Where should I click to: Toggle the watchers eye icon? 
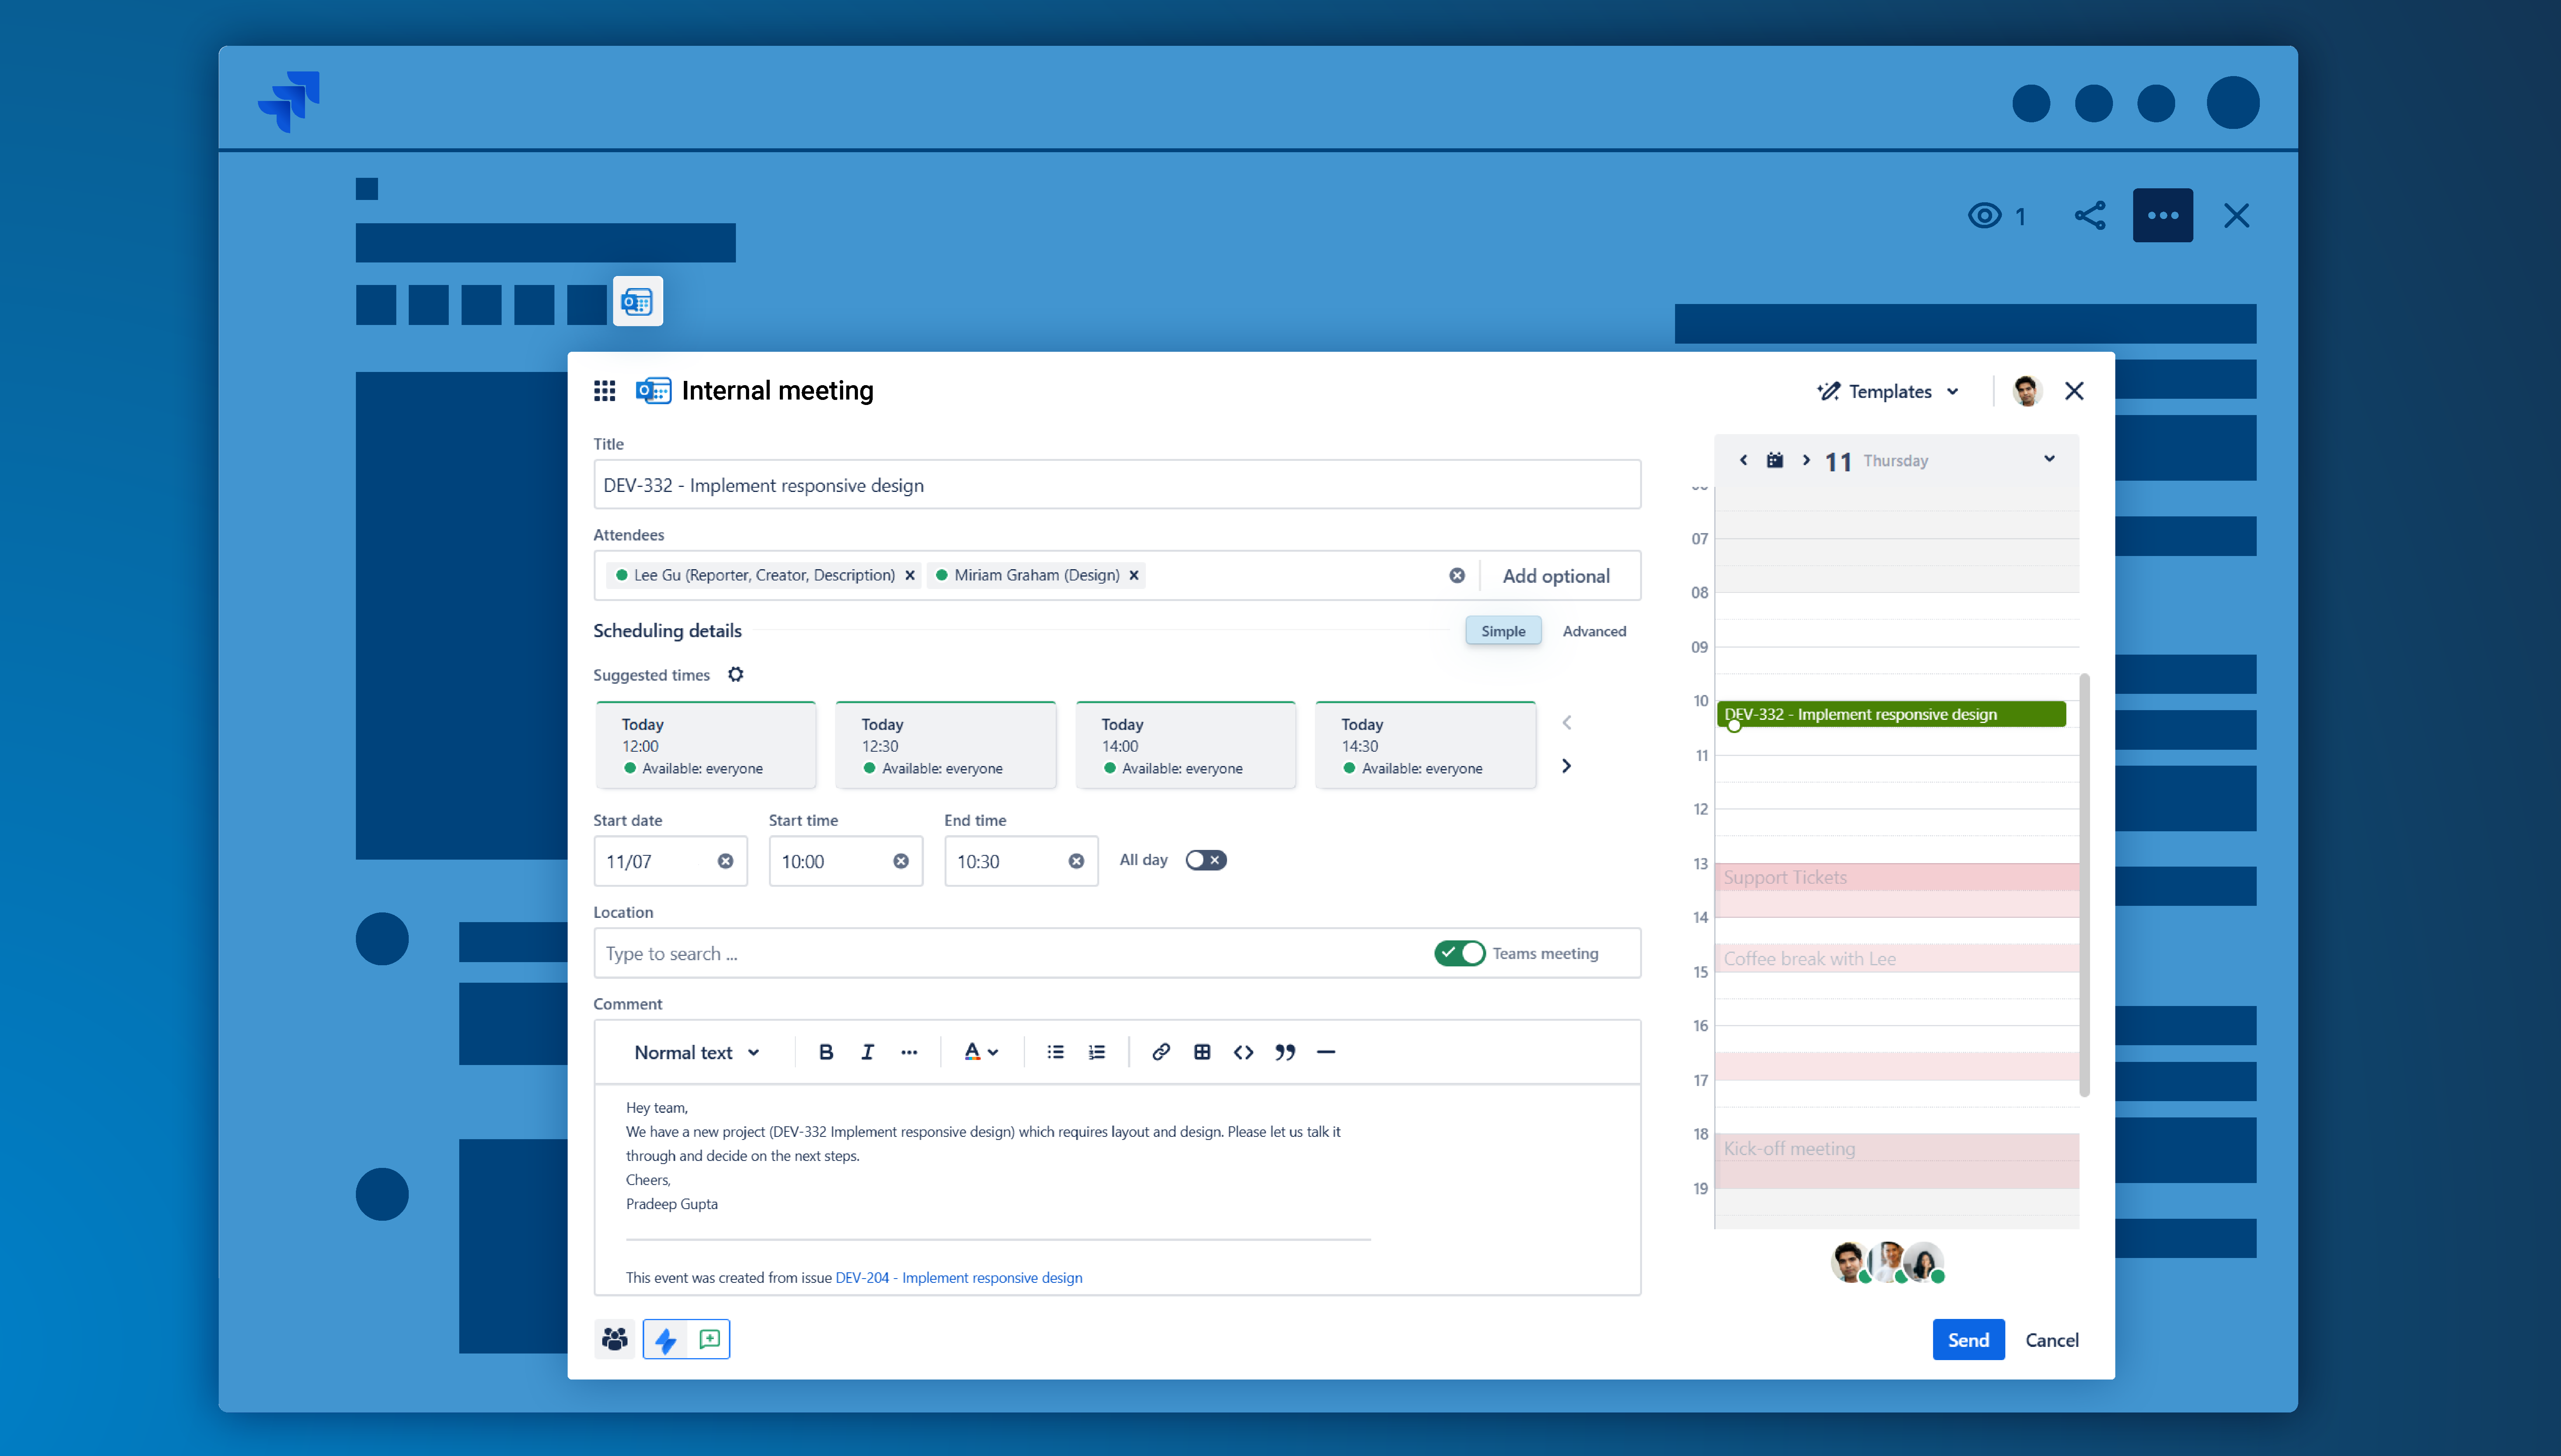pos(1984,216)
